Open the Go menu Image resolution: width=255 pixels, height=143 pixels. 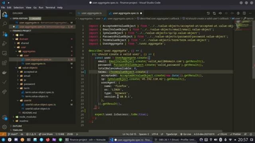35,8
